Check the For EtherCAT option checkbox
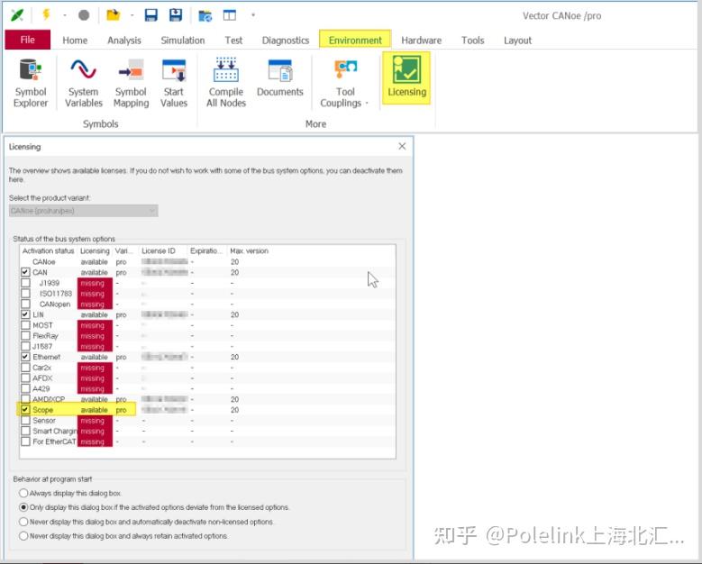The image size is (702, 564). [x=25, y=441]
